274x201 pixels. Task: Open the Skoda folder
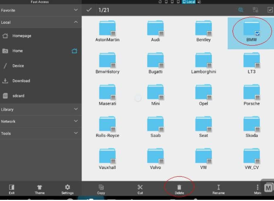[x=251, y=127]
